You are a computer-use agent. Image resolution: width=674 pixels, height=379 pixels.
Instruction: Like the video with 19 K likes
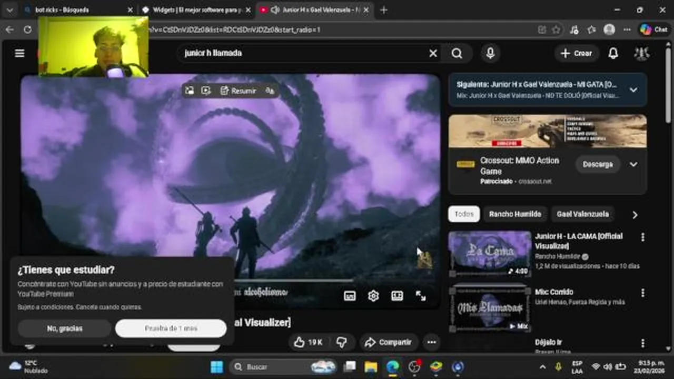coord(308,343)
